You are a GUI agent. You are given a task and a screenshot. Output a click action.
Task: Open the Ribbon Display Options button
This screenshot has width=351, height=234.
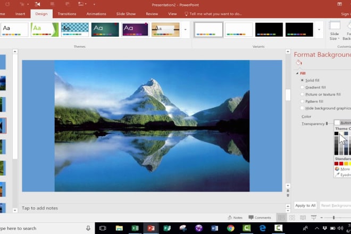(x=340, y=4)
